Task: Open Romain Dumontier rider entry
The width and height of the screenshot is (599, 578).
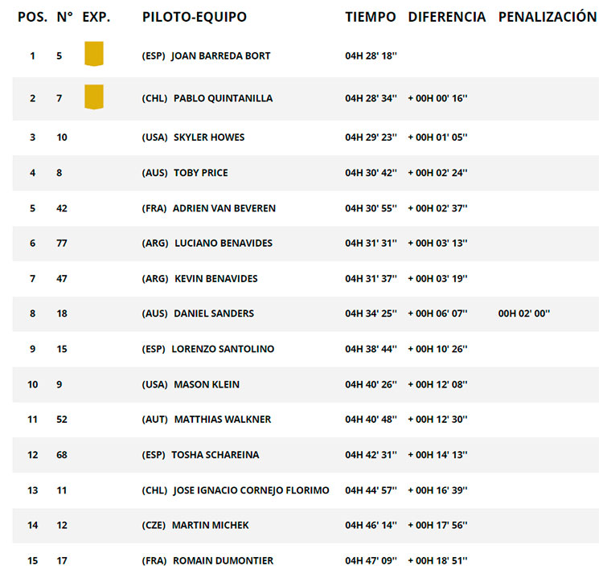Action: point(223,560)
